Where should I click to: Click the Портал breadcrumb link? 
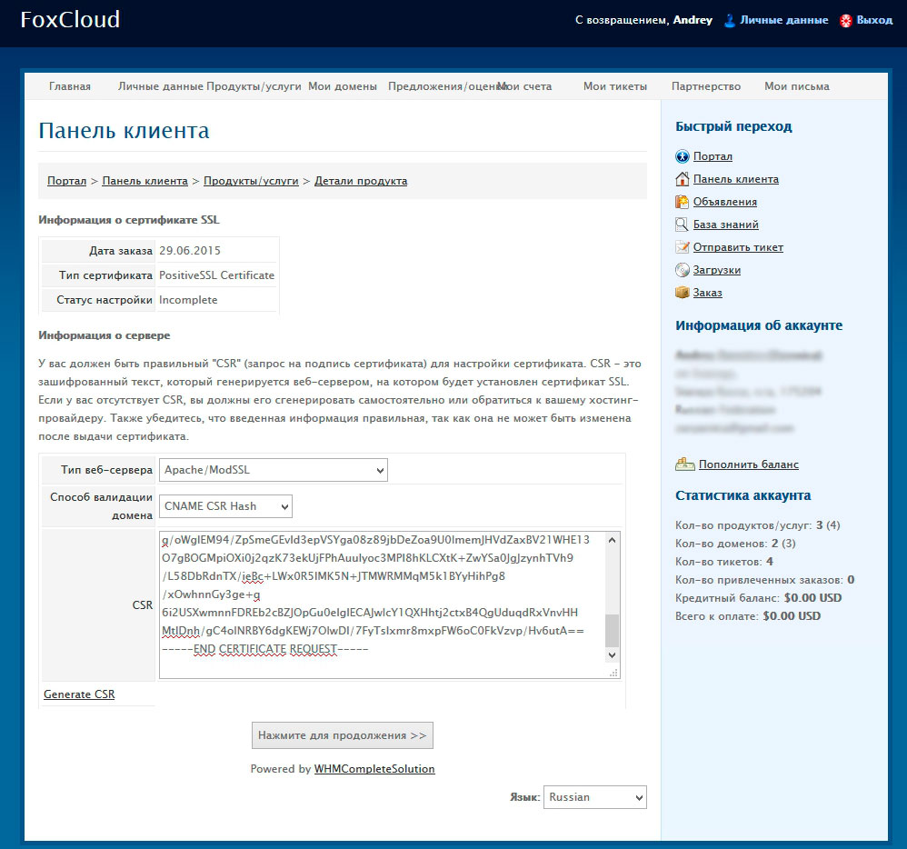point(66,181)
